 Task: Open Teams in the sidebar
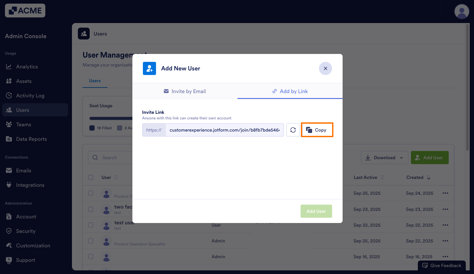[23, 125]
